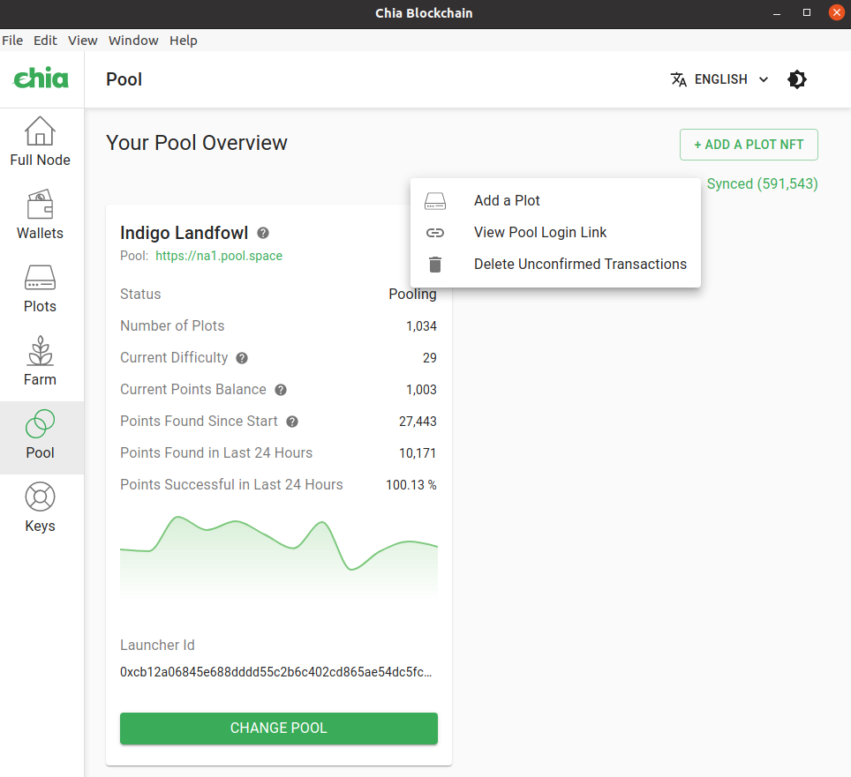Click help icon beside Points Found Since Start

292,422
